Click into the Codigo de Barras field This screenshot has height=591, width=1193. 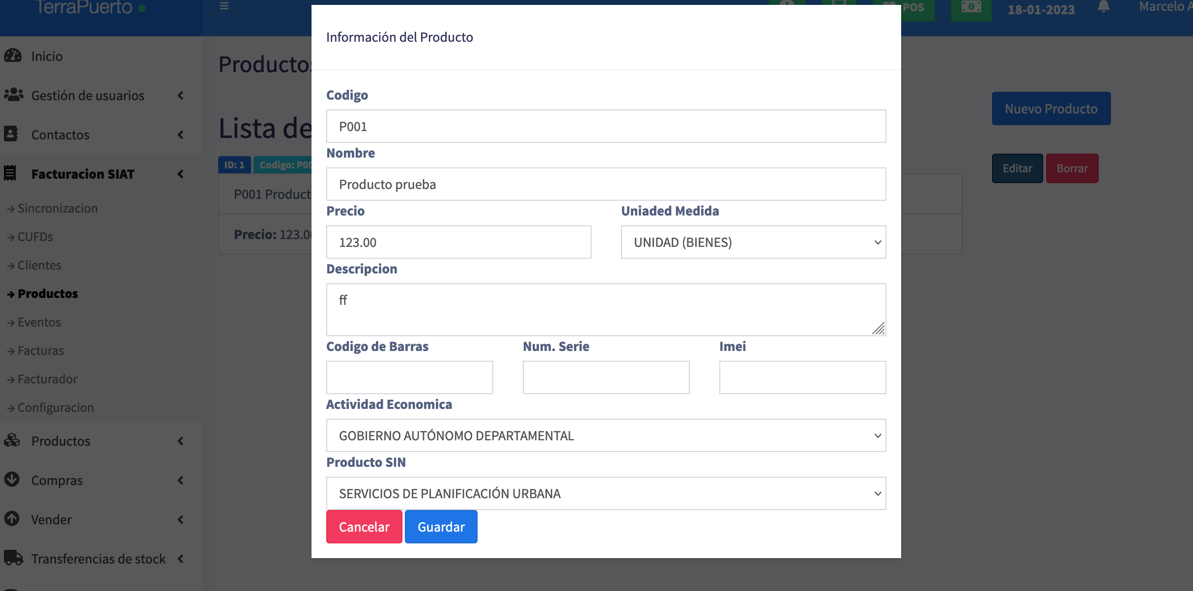point(409,377)
